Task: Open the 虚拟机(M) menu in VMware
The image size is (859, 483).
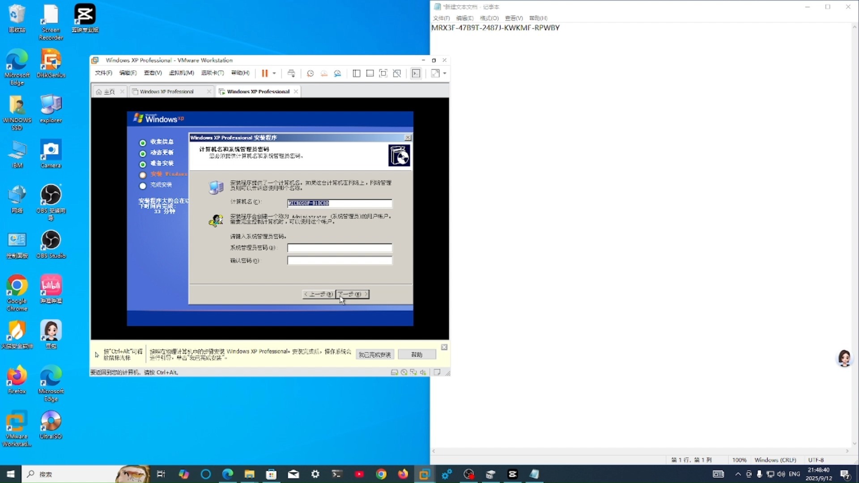Action: [181, 73]
